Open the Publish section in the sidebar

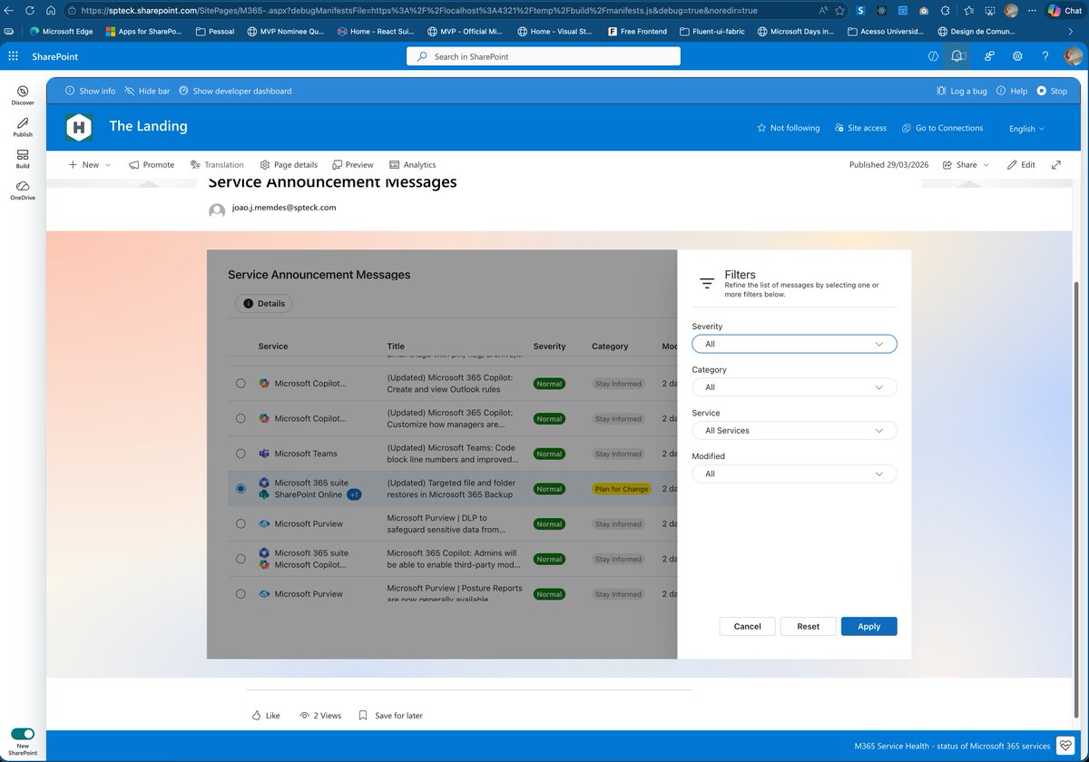pos(22,127)
